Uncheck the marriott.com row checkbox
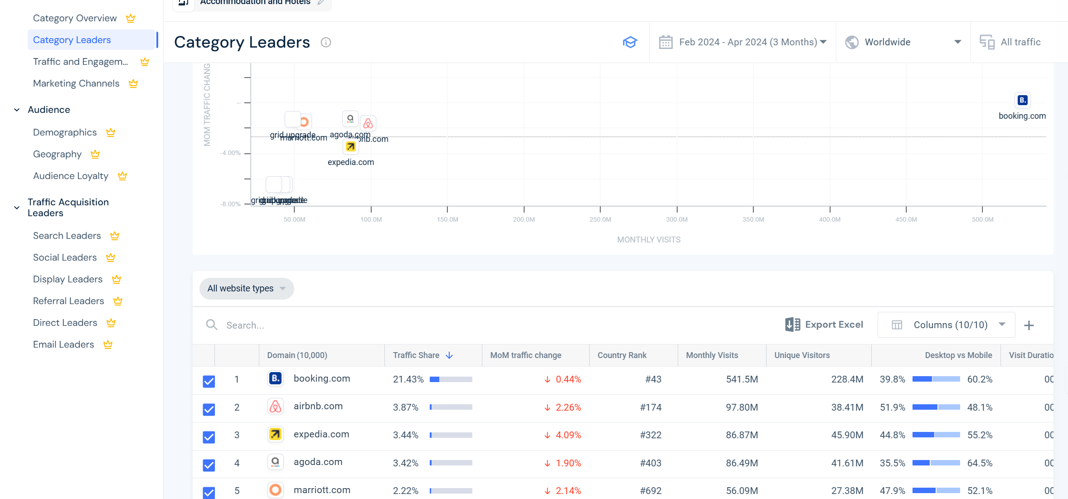Viewport: 1068px width, 499px height. pyautogui.click(x=209, y=493)
